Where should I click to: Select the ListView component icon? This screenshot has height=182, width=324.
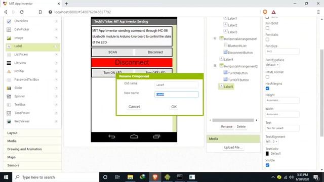(9, 63)
